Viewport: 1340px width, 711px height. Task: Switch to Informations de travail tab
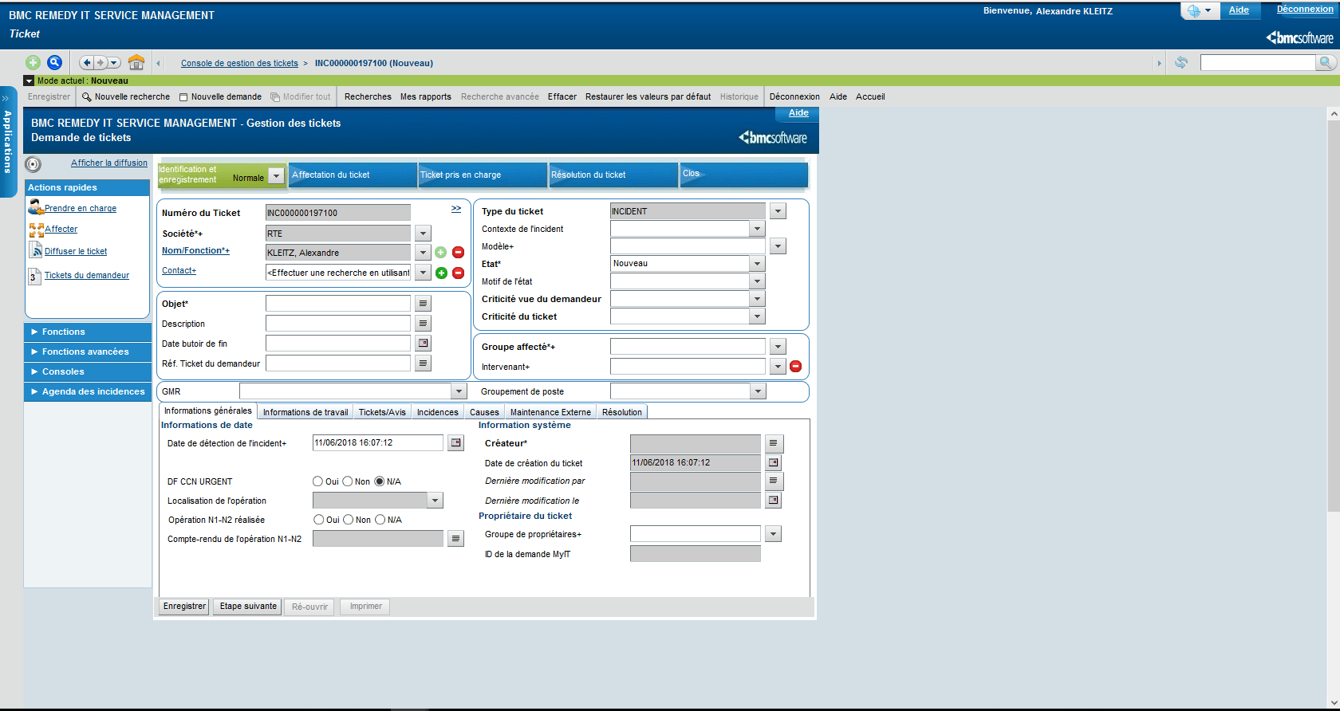pyautogui.click(x=305, y=412)
